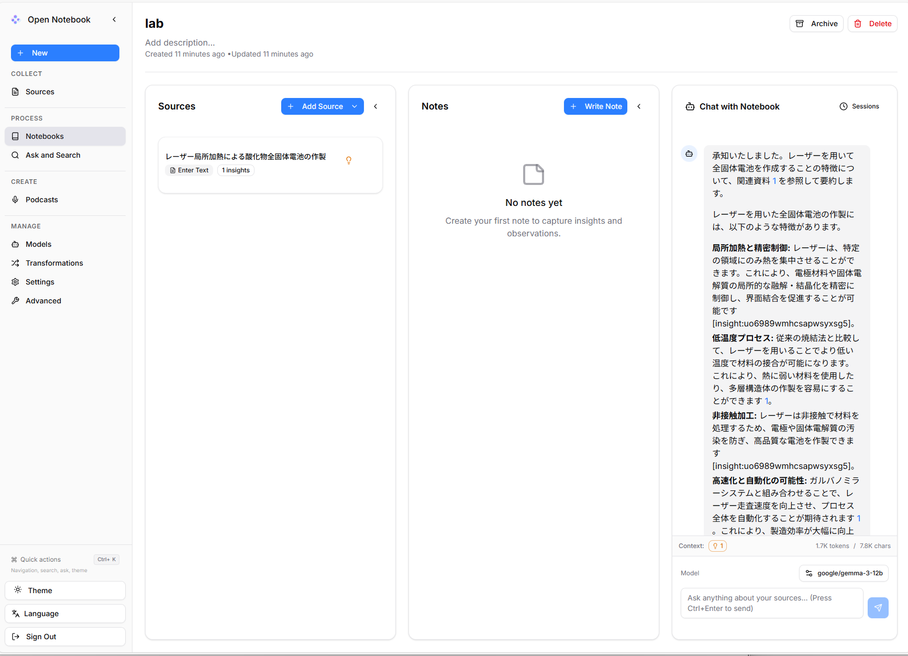This screenshot has height=656, width=908.
Task: Select Sources in the sidebar menu
Action: pos(40,92)
